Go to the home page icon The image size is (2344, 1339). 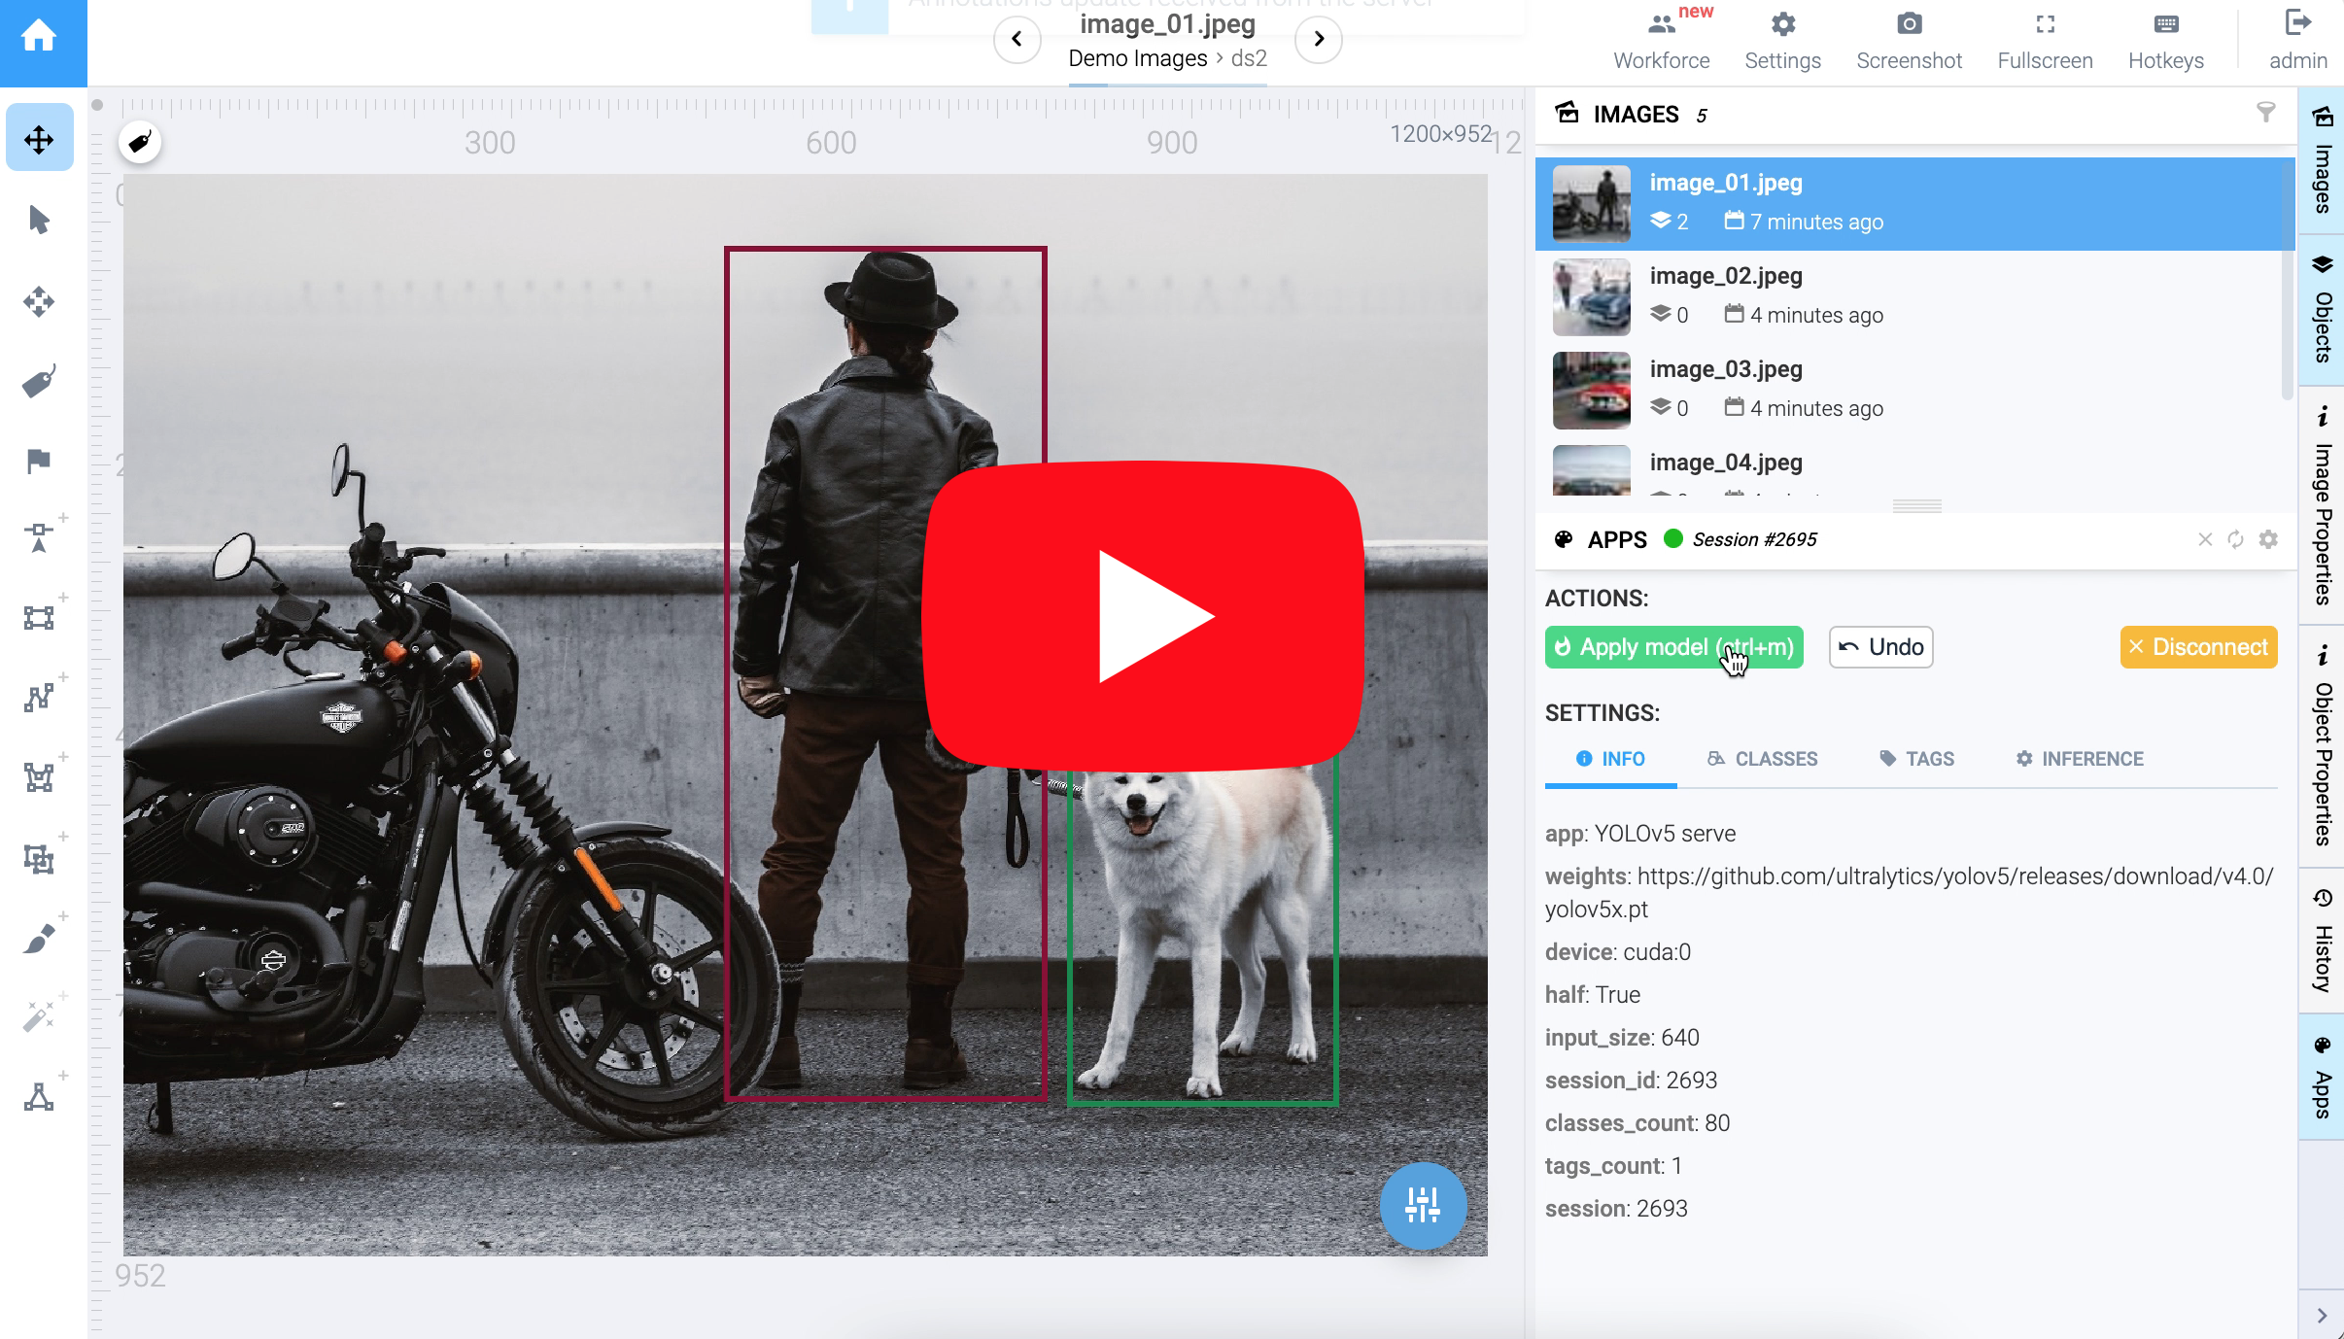(x=39, y=38)
